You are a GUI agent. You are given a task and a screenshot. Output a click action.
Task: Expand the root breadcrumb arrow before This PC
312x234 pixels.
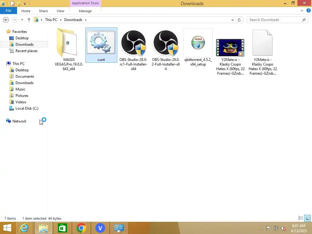pyautogui.click(x=41, y=20)
